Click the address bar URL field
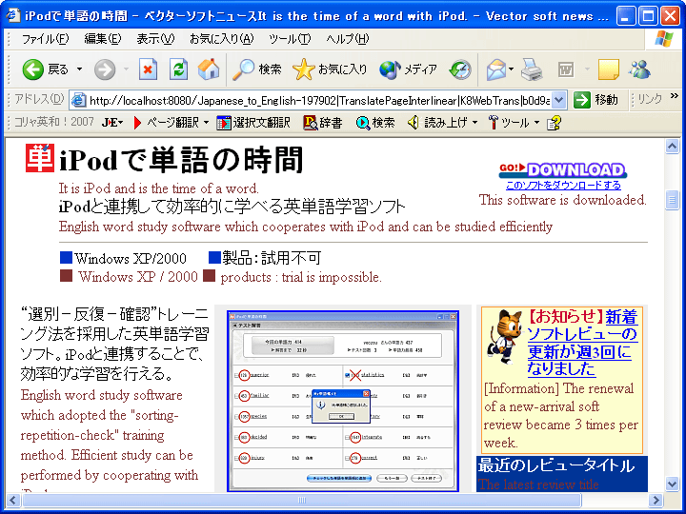 pyautogui.click(x=319, y=101)
